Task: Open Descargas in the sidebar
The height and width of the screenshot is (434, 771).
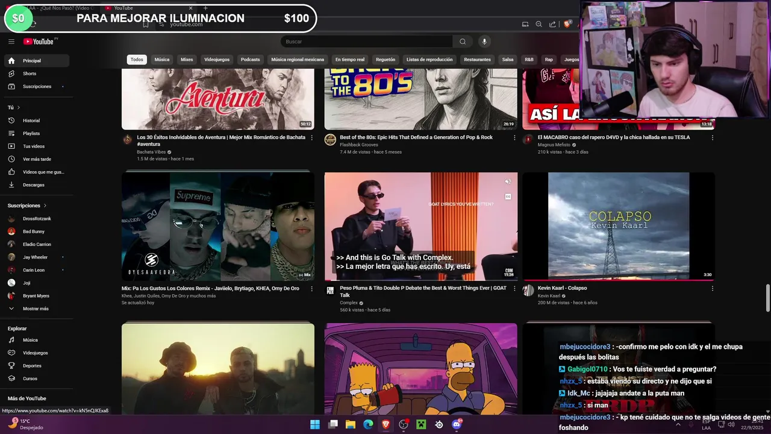Action: (x=36, y=185)
